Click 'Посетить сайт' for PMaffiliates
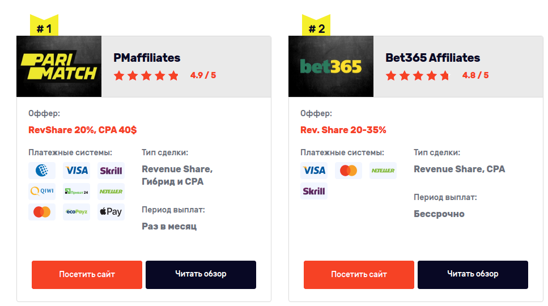 pyautogui.click(x=87, y=275)
